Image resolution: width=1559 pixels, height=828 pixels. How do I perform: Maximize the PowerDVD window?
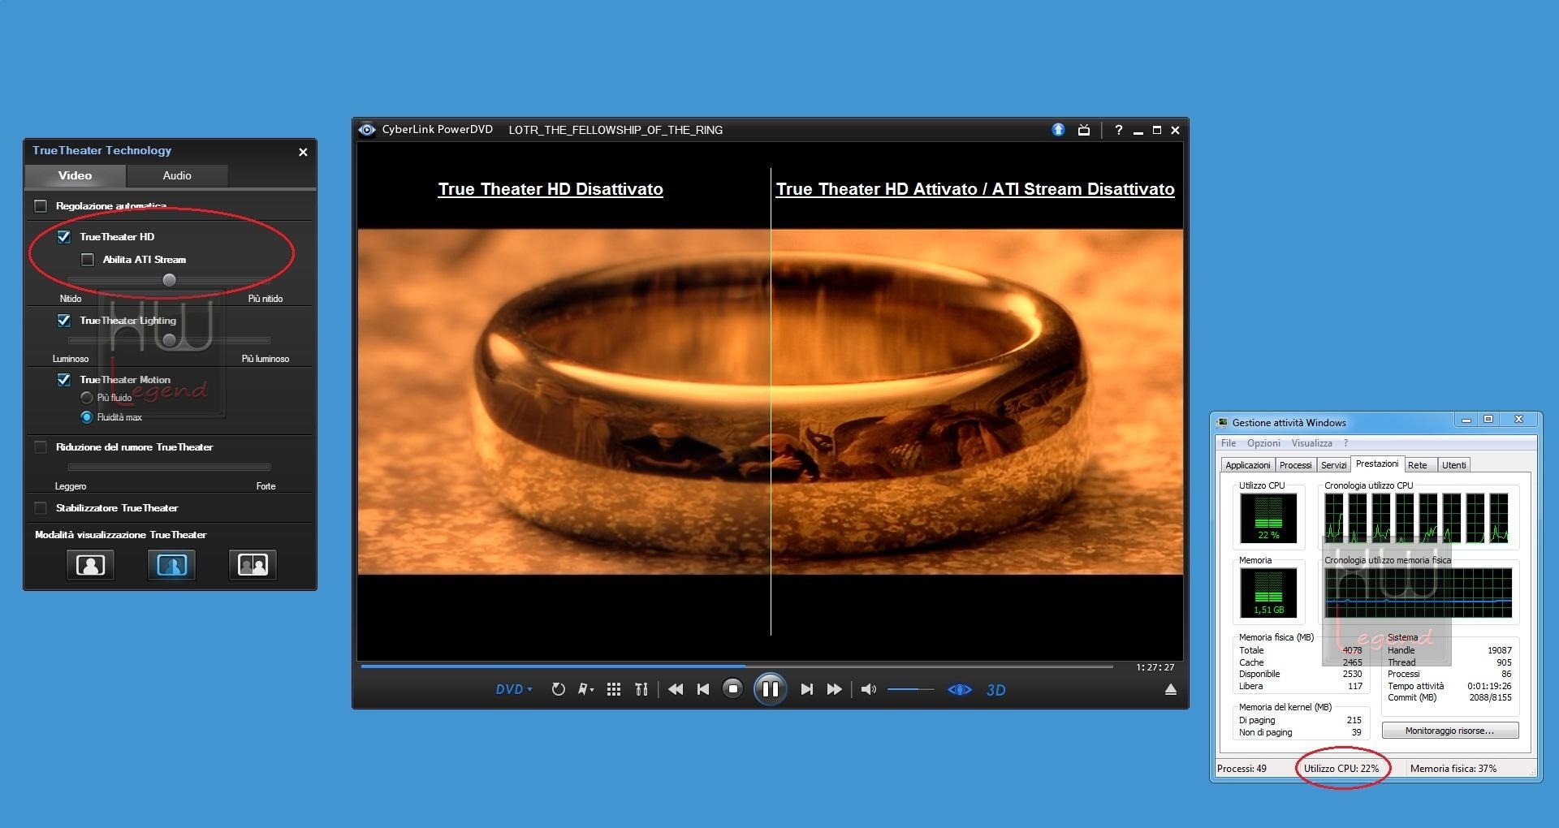(x=1157, y=130)
